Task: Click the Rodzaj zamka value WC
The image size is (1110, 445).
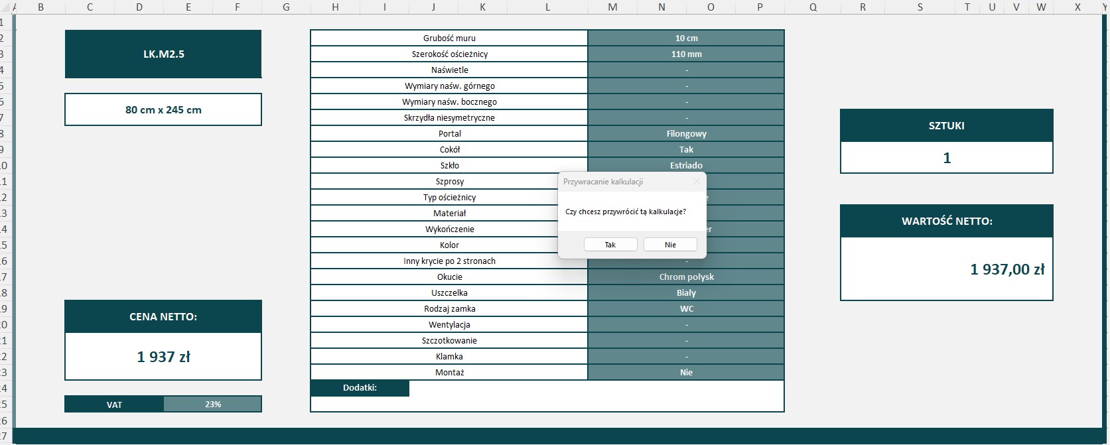Action: (686, 308)
